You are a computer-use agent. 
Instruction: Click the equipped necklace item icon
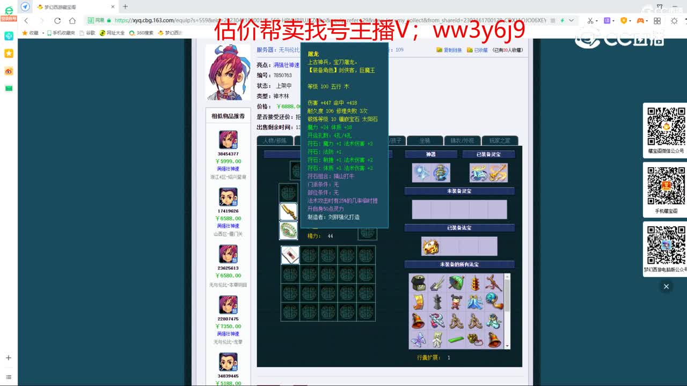coord(288,231)
